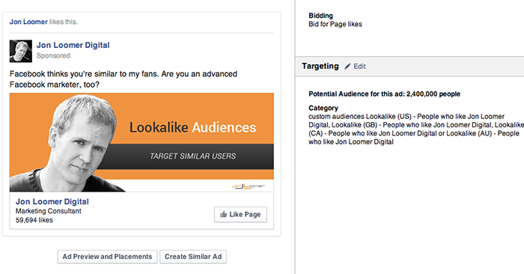This screenshot has width=524, height=274.
Task: Click the custom audiences Lookalike description text
Action: click(x=416, y=129)
